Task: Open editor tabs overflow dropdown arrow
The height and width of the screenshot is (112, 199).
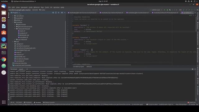Action: [x=195, y=13]
